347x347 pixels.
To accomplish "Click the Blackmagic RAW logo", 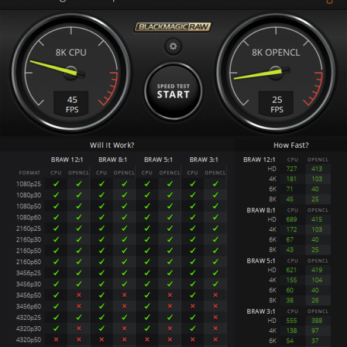I will point(173,27).
